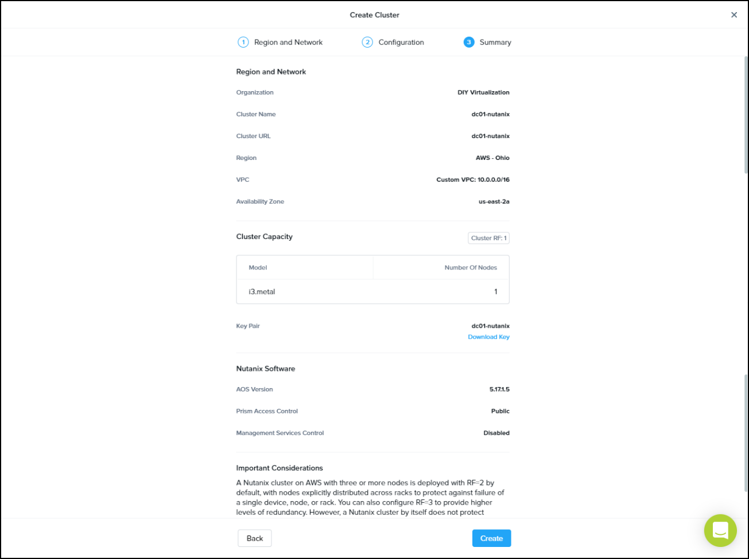Open the chat support bubble icon
Viewport: 749px width, 559px height.
[x=720, y=530]
